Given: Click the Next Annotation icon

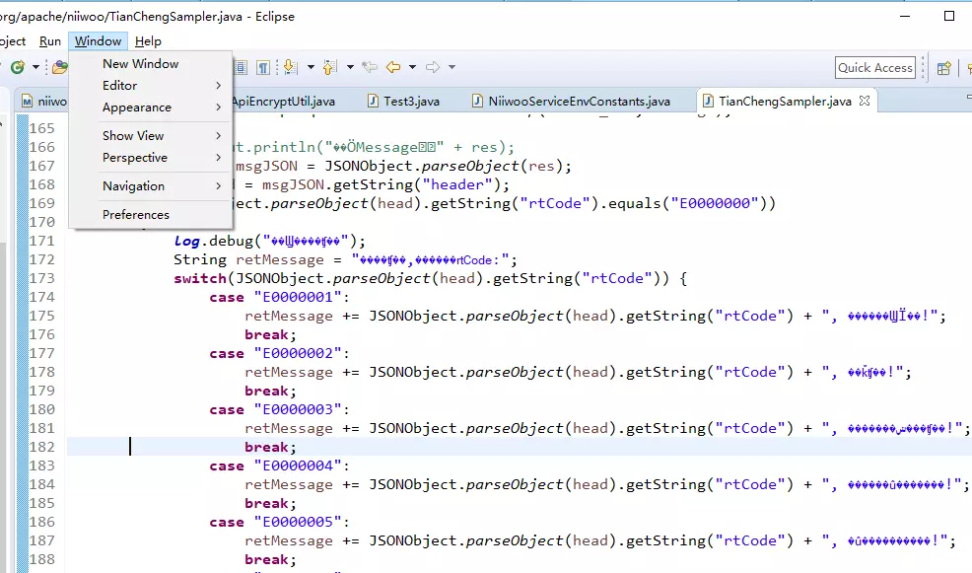Looking at the screenshot, I should 290,67.
